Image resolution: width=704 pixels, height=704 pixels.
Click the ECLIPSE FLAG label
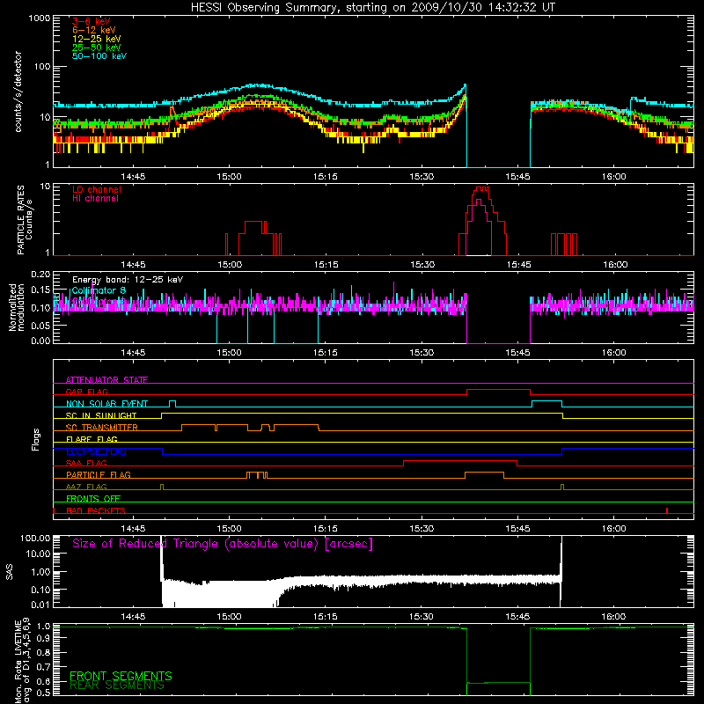point(96,451)
